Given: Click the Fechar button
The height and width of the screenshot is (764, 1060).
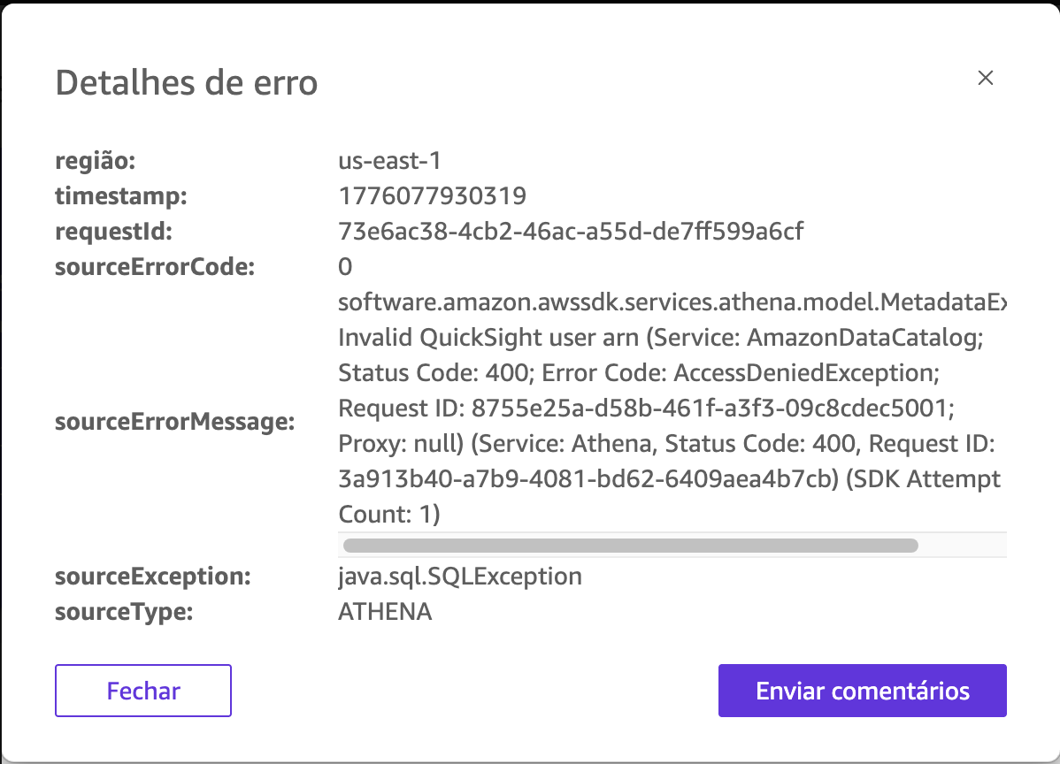Looking at the screenshot, I should pyautogui.click(x=143, y=691).
